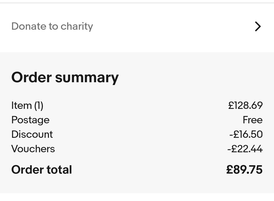Click the -£16.50 discount amount

click(246, 134)
